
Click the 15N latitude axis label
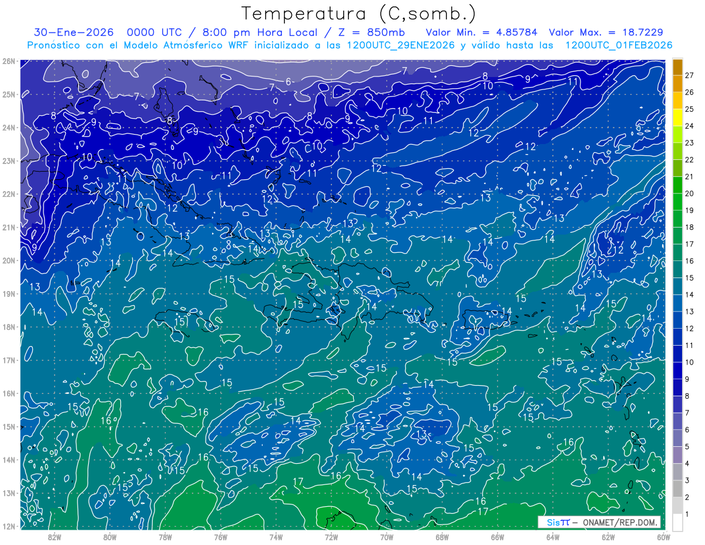click(x=8, y=427)
